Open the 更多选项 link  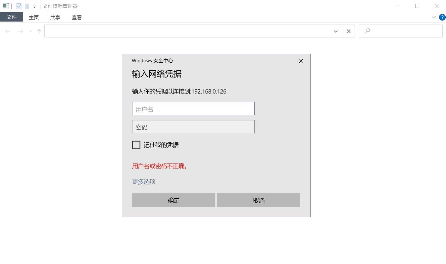pyautogui.click(x=144, y=181)
